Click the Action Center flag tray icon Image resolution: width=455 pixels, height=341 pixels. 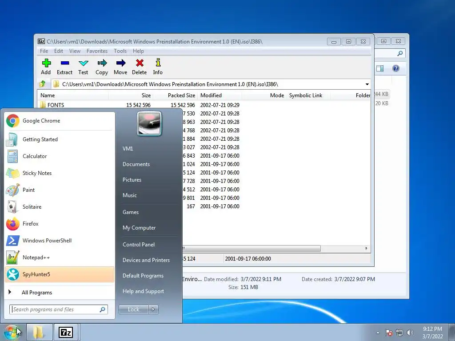pyautogui.click(x=389, y=333)
